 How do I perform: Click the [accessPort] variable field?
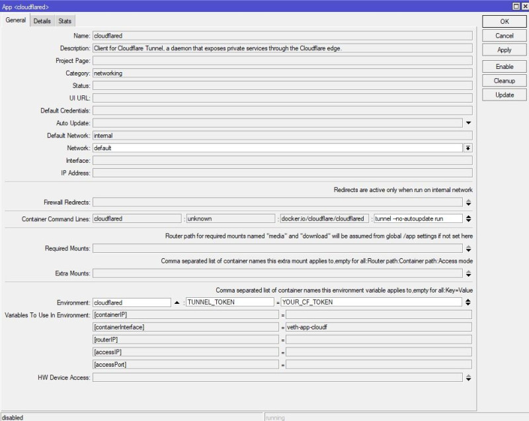[x=186, y=365]
